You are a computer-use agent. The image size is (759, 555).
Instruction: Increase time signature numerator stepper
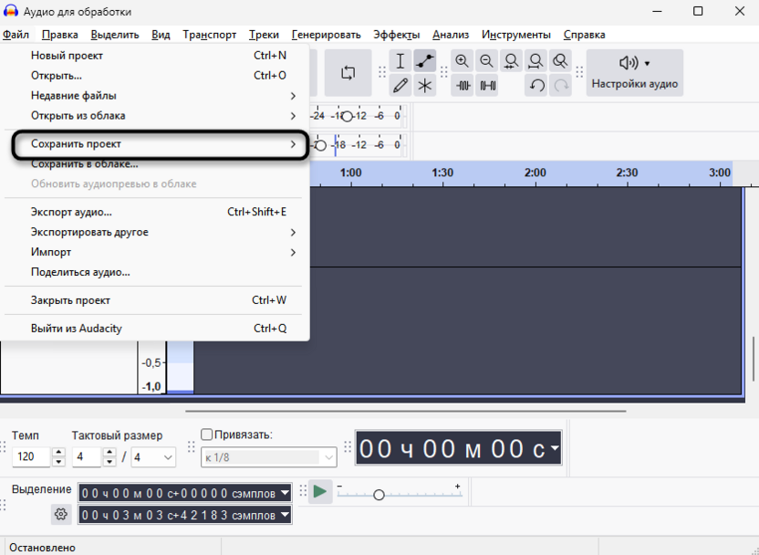coord(109,452)
